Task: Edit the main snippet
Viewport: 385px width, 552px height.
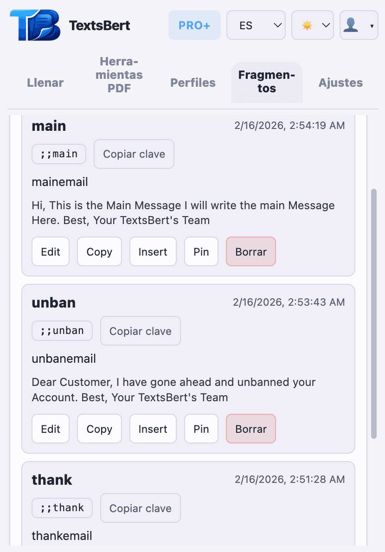Action: [x=50, y=251]
